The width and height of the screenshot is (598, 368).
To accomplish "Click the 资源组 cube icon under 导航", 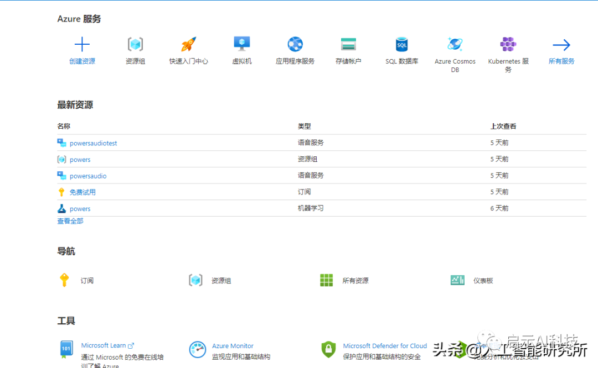I will pyautogui.click(x=195, y=280).
